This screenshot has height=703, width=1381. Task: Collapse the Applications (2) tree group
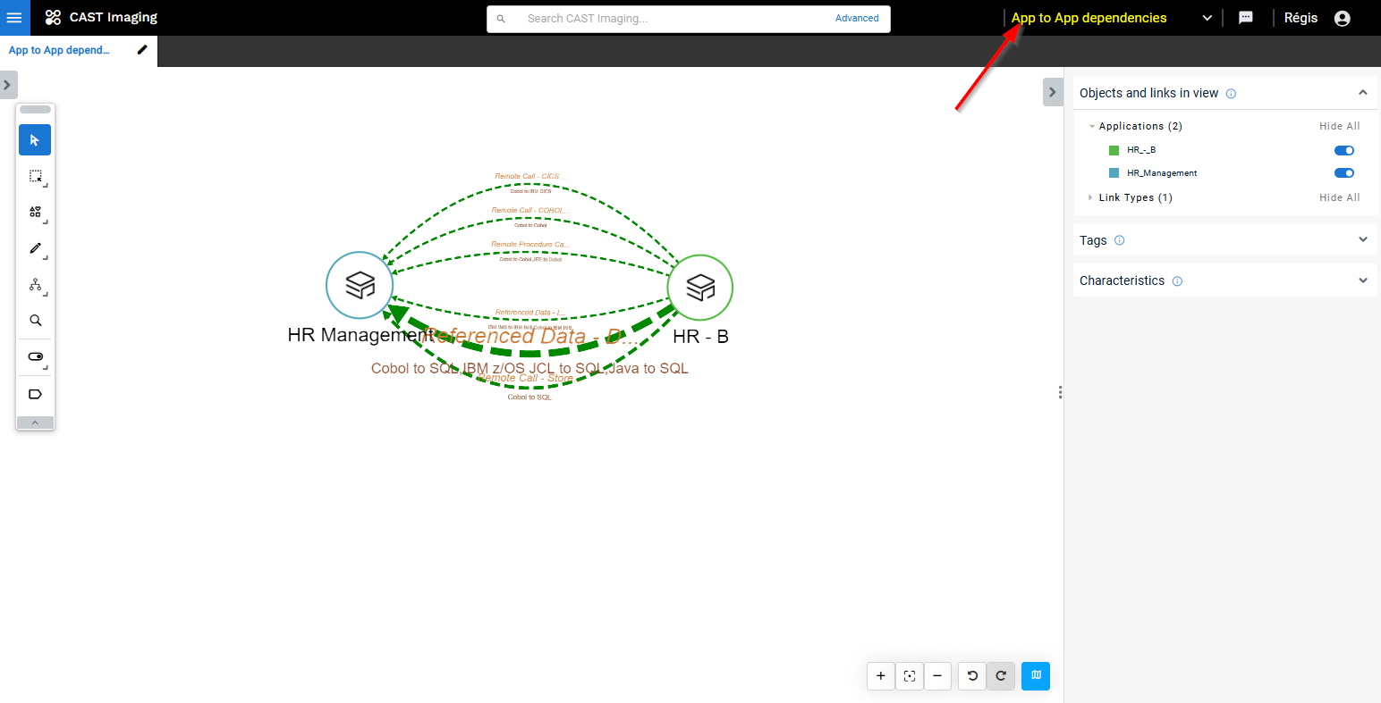[1092, 127]
